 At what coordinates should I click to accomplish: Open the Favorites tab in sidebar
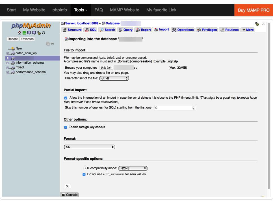point(27,39)
